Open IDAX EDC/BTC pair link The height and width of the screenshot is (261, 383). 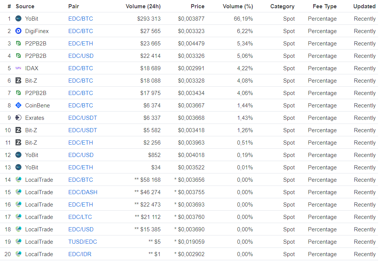(81, 68)
